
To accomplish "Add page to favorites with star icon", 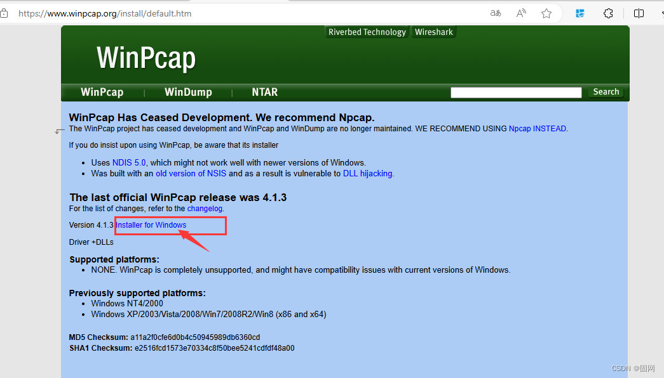I will pos(546,13).
